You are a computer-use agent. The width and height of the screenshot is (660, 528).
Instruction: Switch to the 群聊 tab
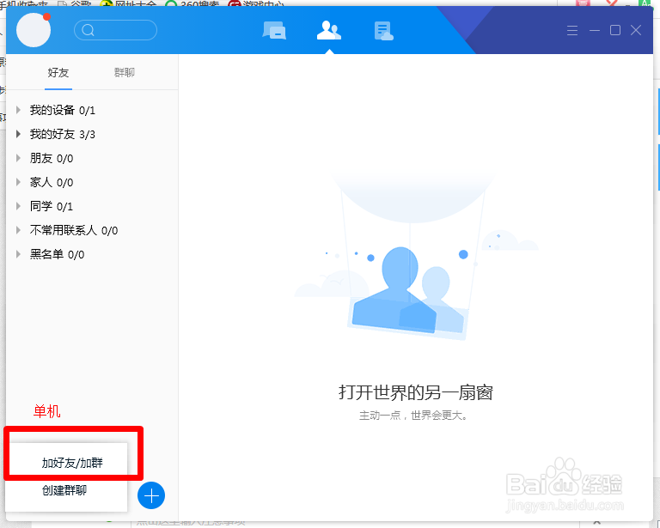124,73
